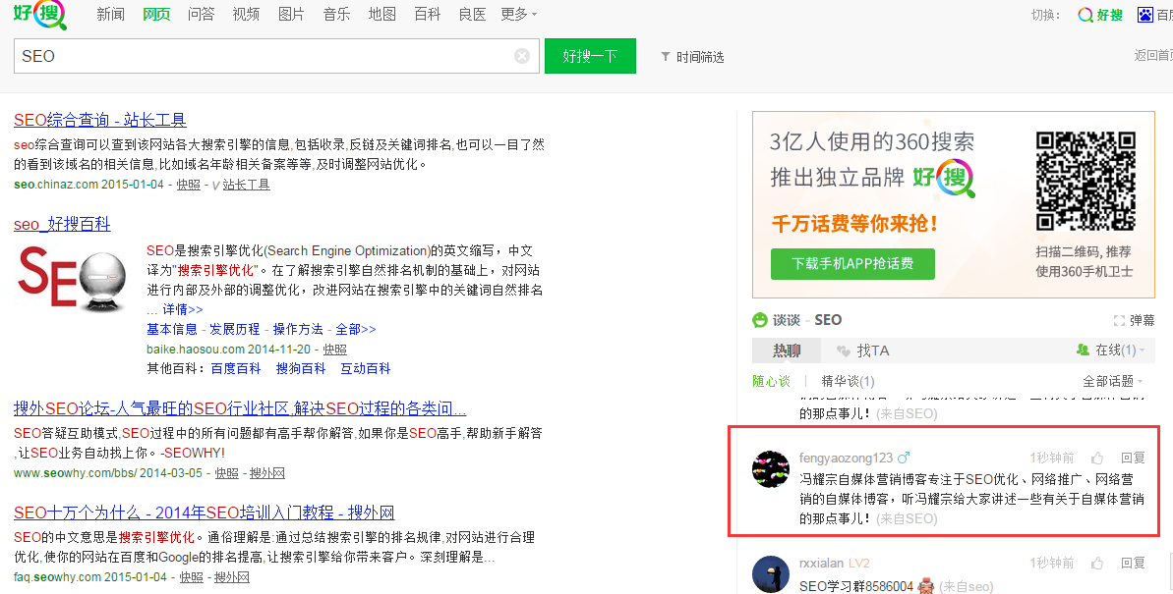The image size is (1173, 594).
Task: Select the 网页 search tab
Action: pyautogui.click(x=156, y=14)
